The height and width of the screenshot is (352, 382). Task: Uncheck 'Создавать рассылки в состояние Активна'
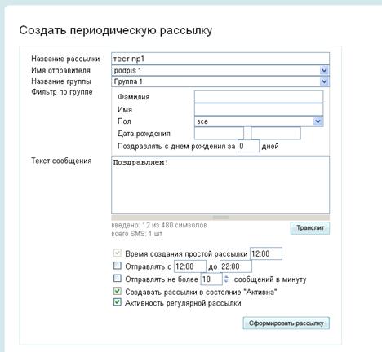pos(118,292)
